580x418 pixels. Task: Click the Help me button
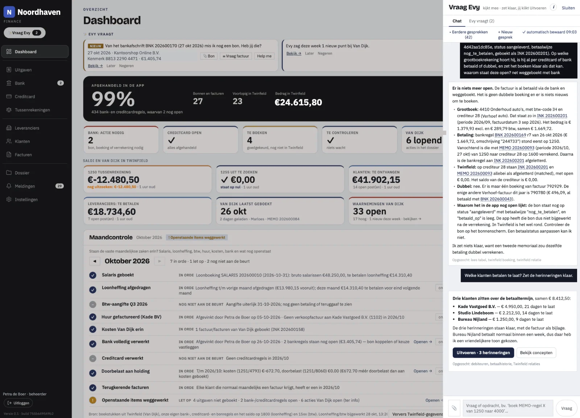264,56
